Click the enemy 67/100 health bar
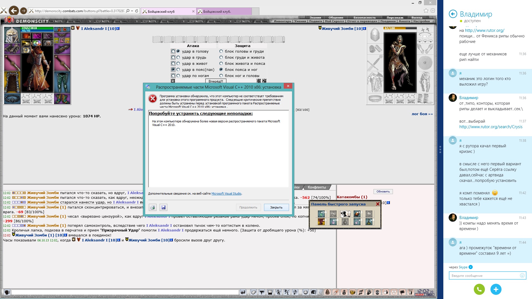The height and width of the screenshot is (299, 532). [400, 28]
